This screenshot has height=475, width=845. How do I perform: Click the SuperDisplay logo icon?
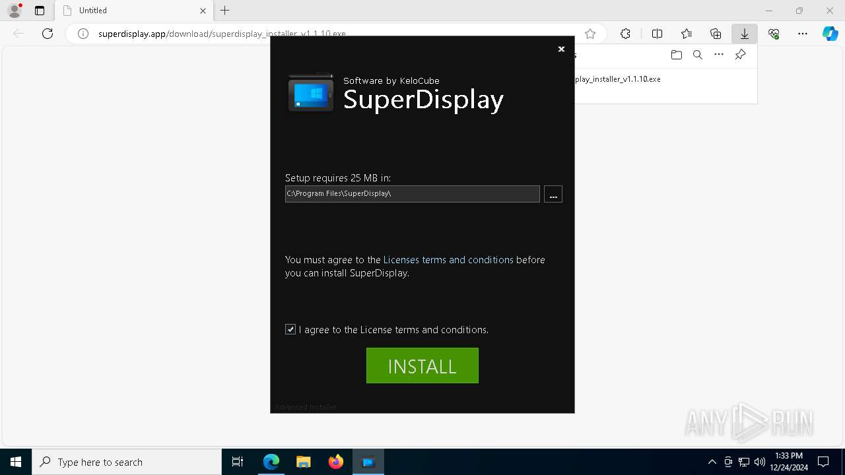pos(311,93)
